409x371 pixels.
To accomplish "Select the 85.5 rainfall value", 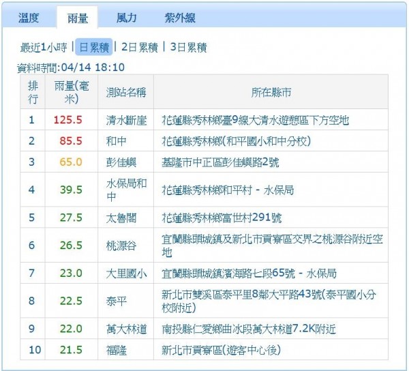I will [71, 141].
